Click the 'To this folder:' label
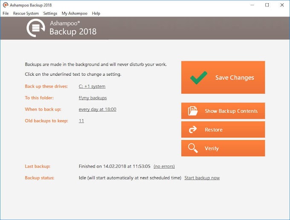Viewport: 290px width, 220px height. [39, 98]
